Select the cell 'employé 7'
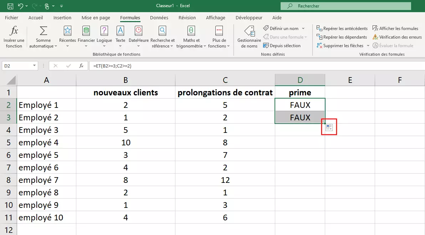425x235 pixels. (x=46, y=180)
